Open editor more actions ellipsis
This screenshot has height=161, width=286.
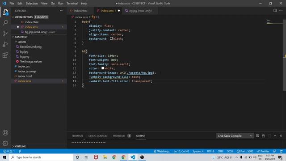click(281, 11)
